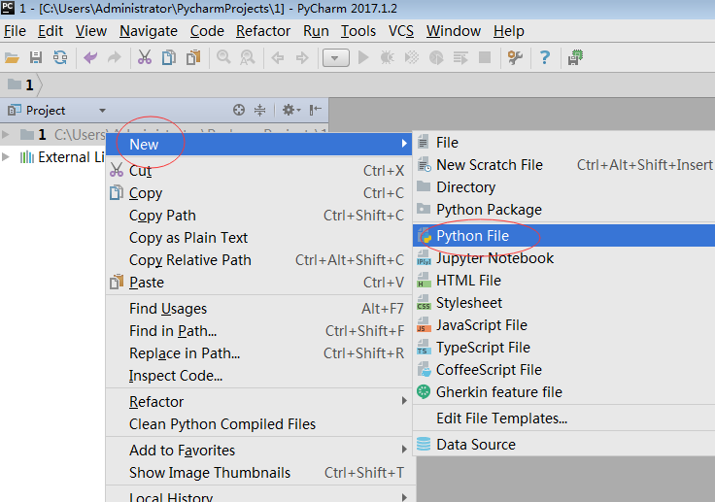Click the Run play icon
The height and width of the screenshot is (502, 715).
(363, 58)
